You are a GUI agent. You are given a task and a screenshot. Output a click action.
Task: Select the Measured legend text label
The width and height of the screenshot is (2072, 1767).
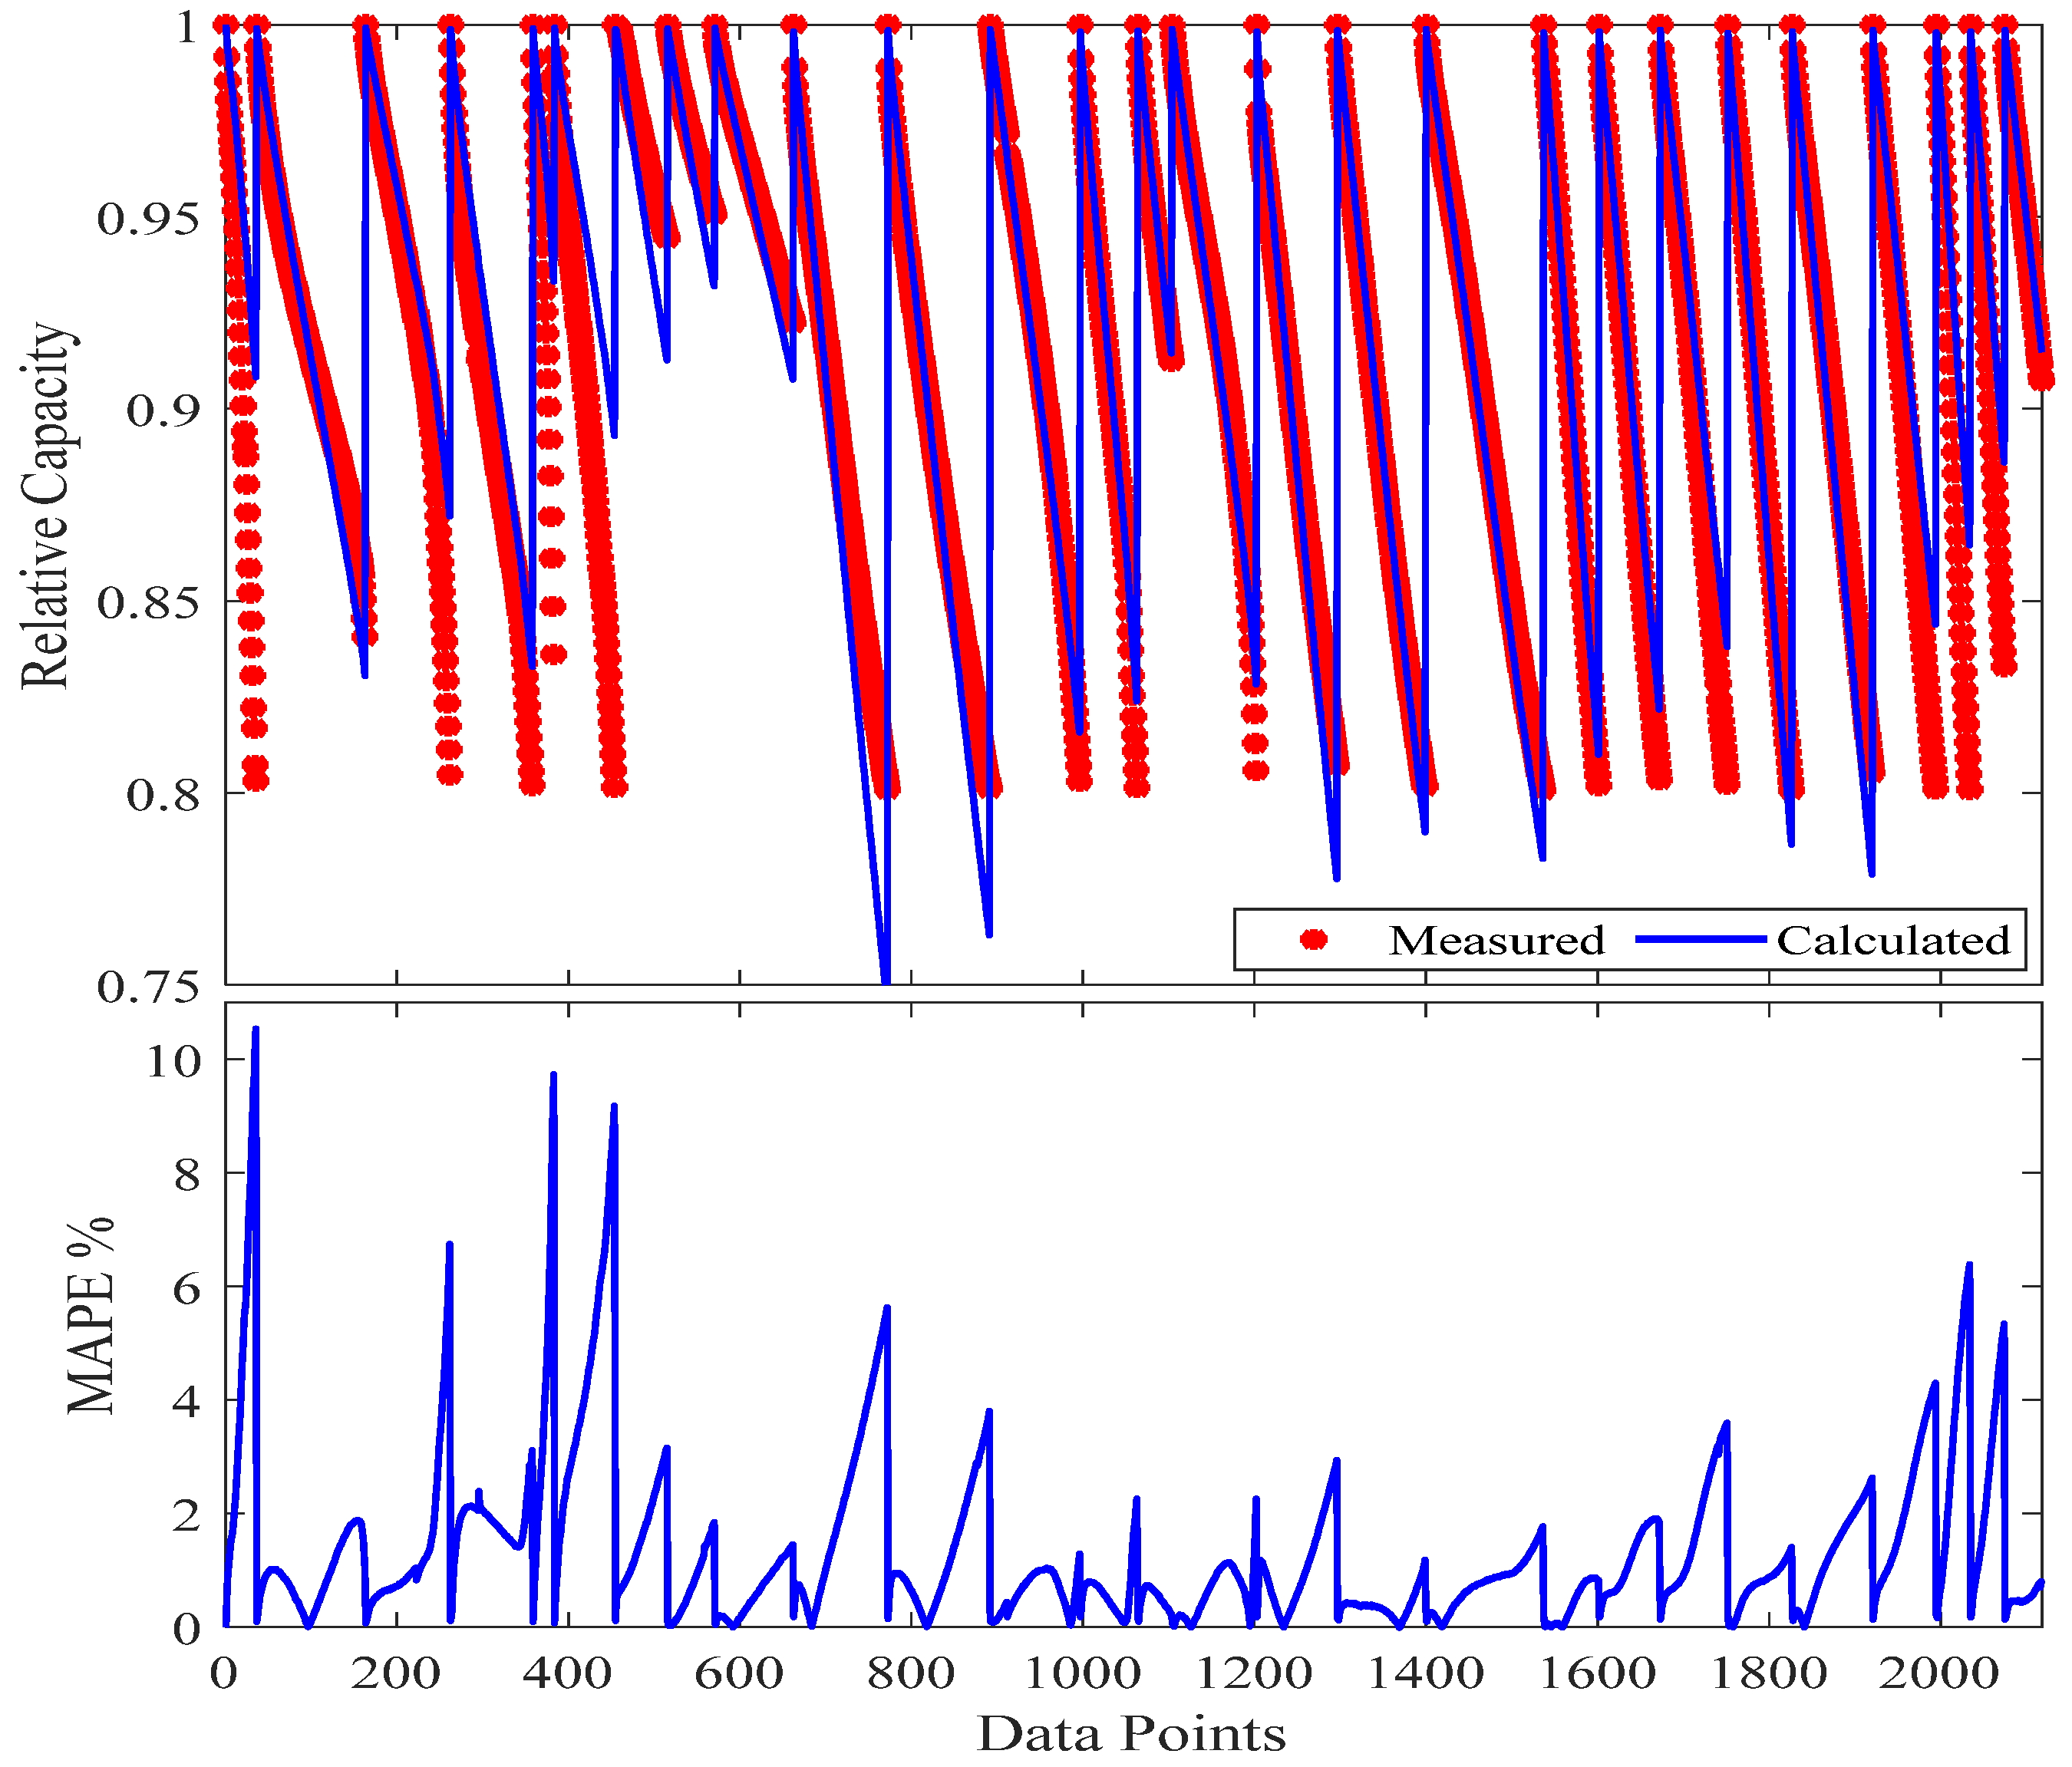tap(1496, 940)
